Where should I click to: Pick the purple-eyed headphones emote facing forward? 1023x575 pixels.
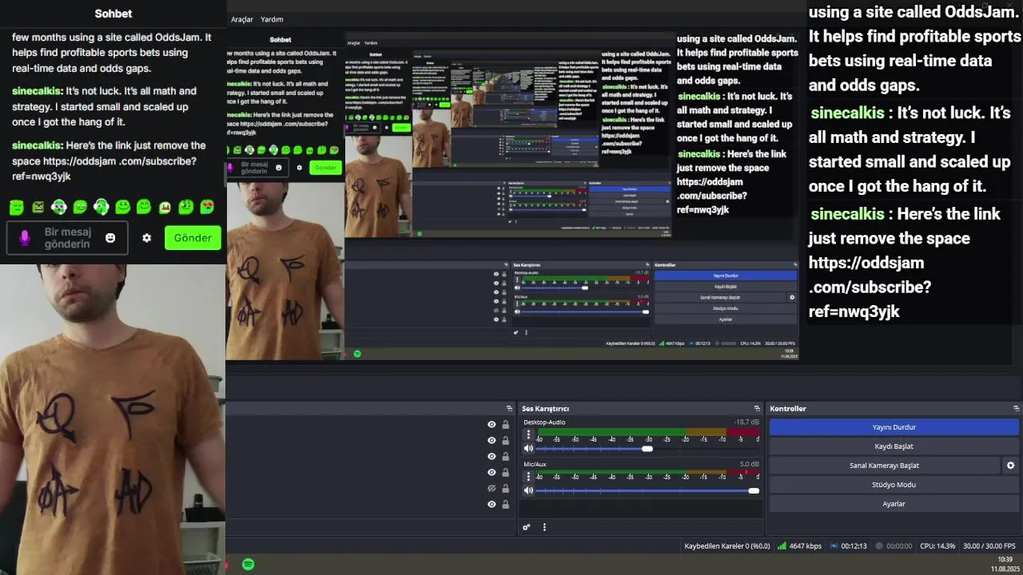tap(59, 207)
